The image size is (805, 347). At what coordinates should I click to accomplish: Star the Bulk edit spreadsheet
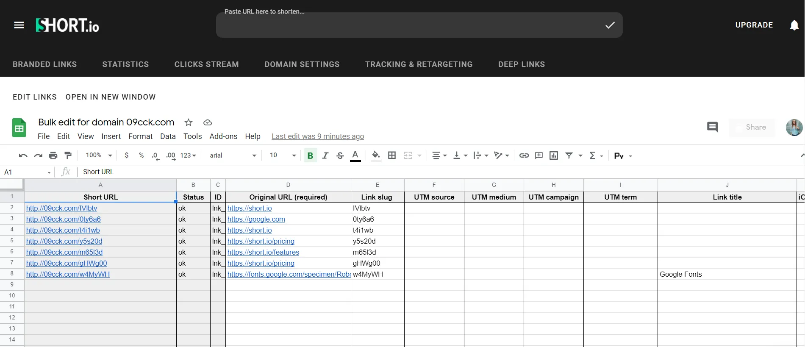[189, 122]
